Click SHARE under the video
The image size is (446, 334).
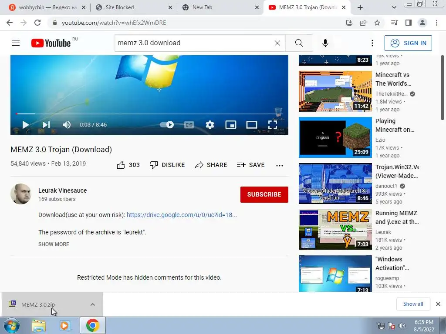tap(211, 165)
